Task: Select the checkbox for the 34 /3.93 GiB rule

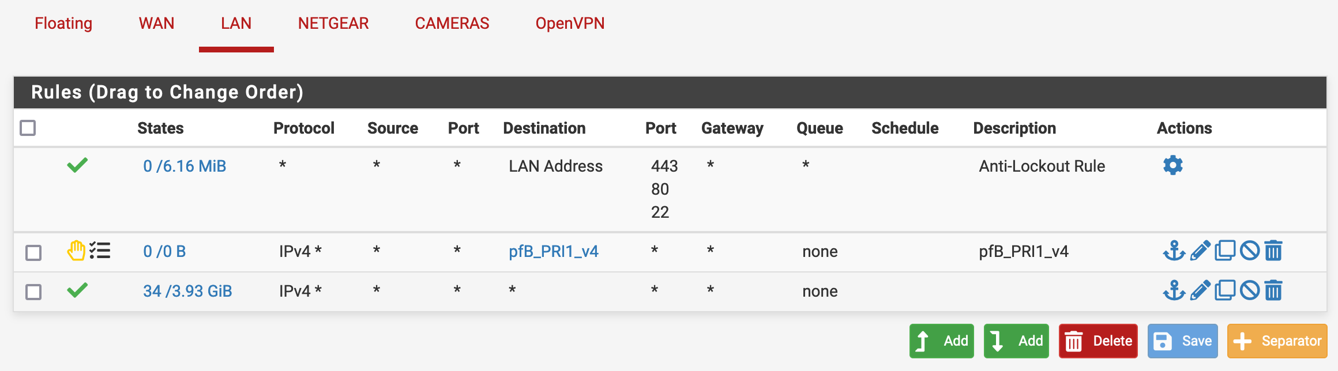Action: pyautogui.click(x=33, y=292)
